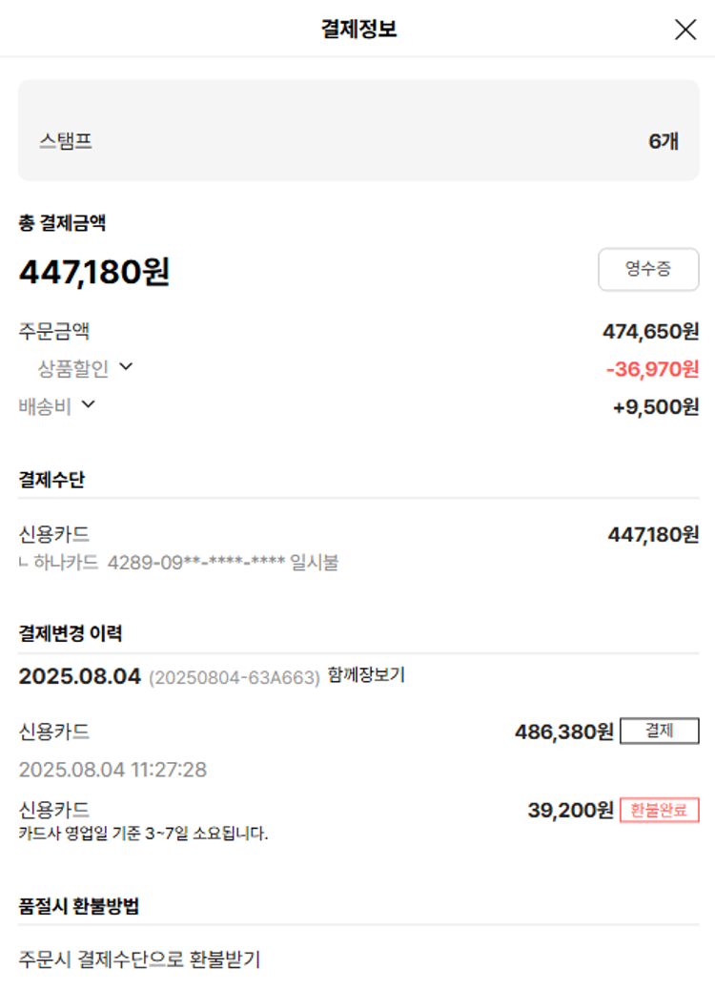Screen dimensions: 715x990
Task: Click the red -36,970원 discount amount
Action: 652,369
